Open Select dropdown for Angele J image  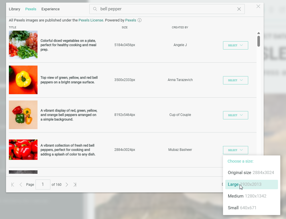(235, 46)
